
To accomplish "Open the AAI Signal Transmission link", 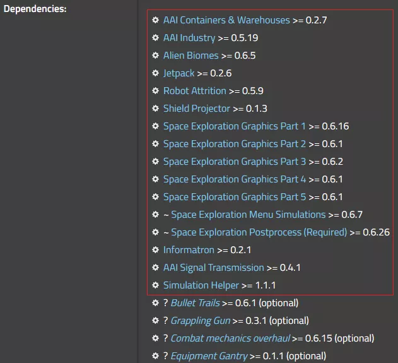I will [x=213, y=268].
